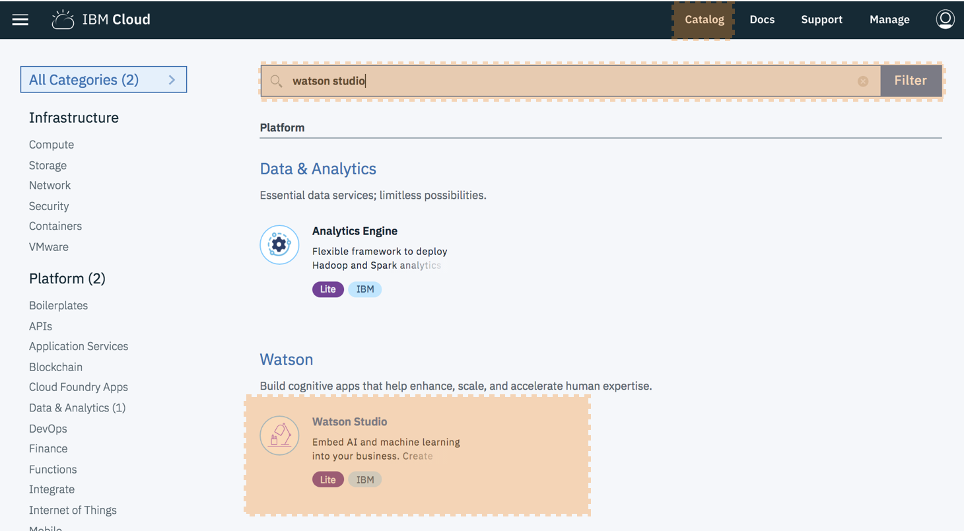Select Storage category in sidebar
This screenshot has width=964, height=531.
click(48, 165)
